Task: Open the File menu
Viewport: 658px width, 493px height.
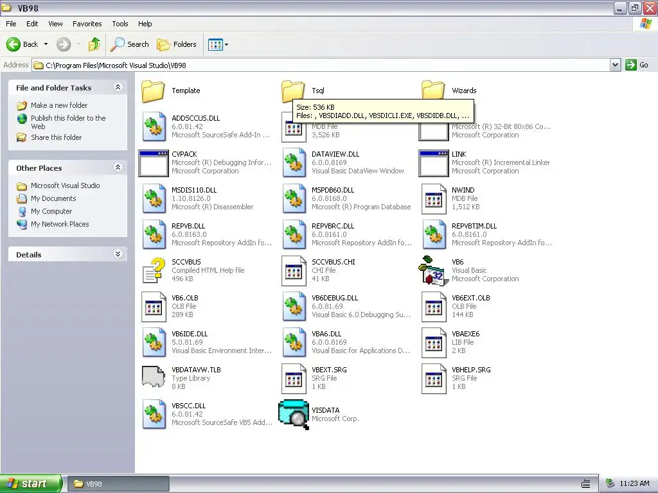Action: (11, 24)
